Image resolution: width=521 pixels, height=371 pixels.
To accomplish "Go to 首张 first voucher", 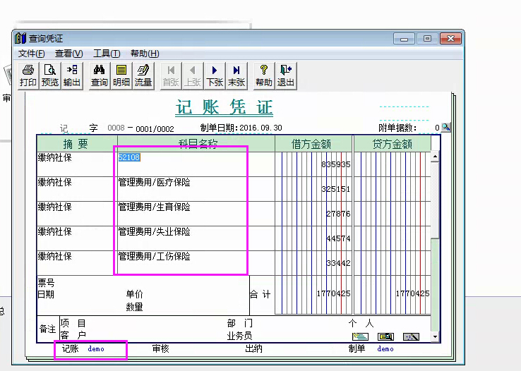I will 171,75.
